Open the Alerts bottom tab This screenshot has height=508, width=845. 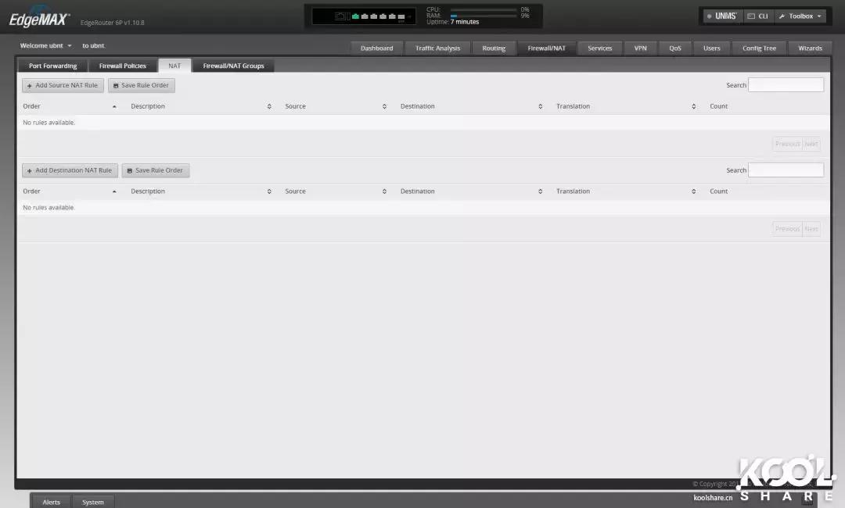coord(51,502)
